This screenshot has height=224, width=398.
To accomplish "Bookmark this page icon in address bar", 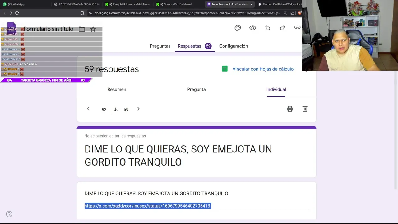I will tap(82, 13).
